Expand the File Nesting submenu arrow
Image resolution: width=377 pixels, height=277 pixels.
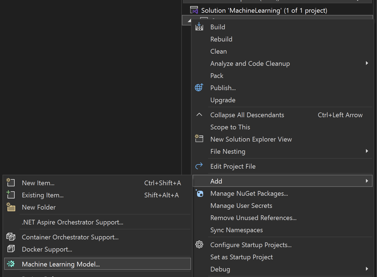[x=367, y=151]
